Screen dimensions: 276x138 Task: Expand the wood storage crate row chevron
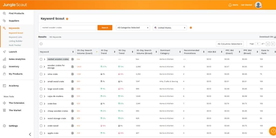44,119
